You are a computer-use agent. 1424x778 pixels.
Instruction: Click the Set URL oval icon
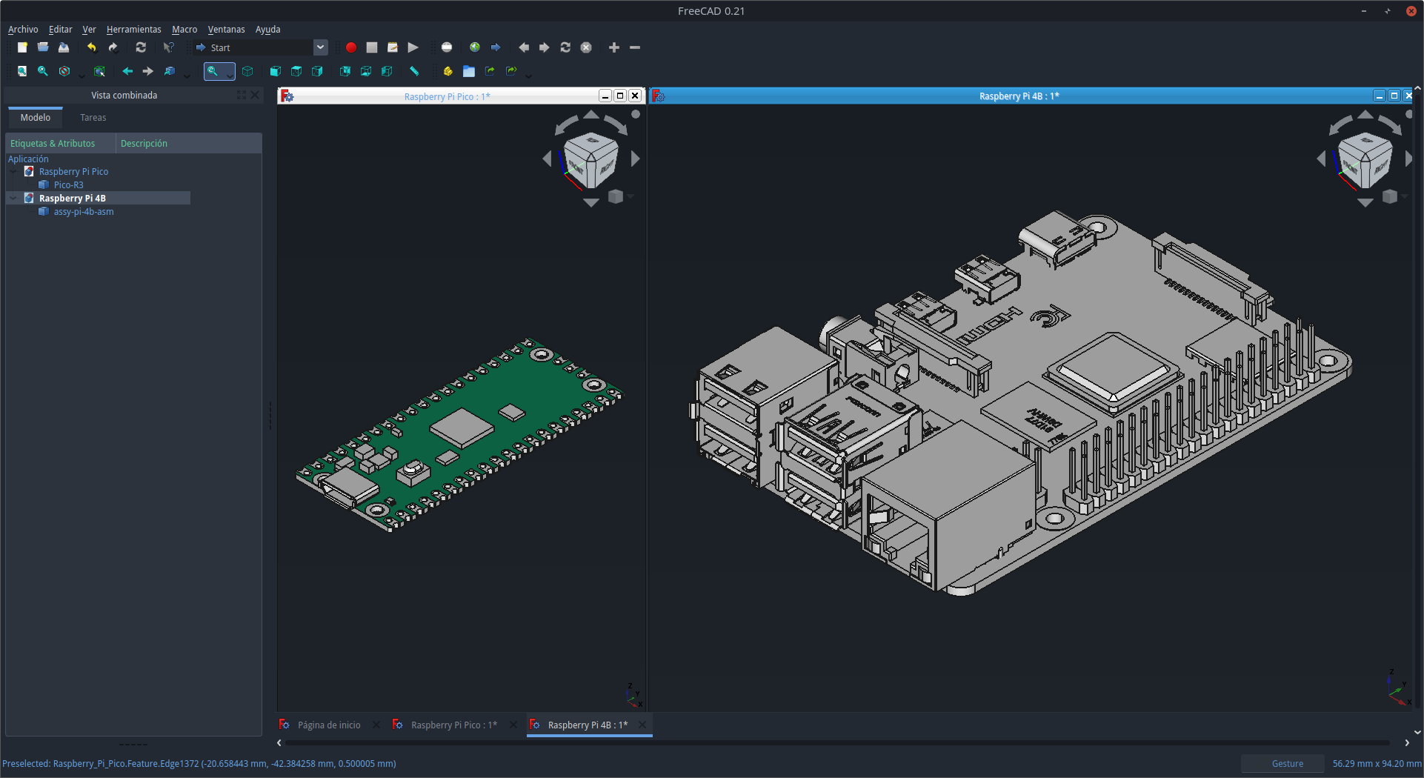tap(447, 47)
